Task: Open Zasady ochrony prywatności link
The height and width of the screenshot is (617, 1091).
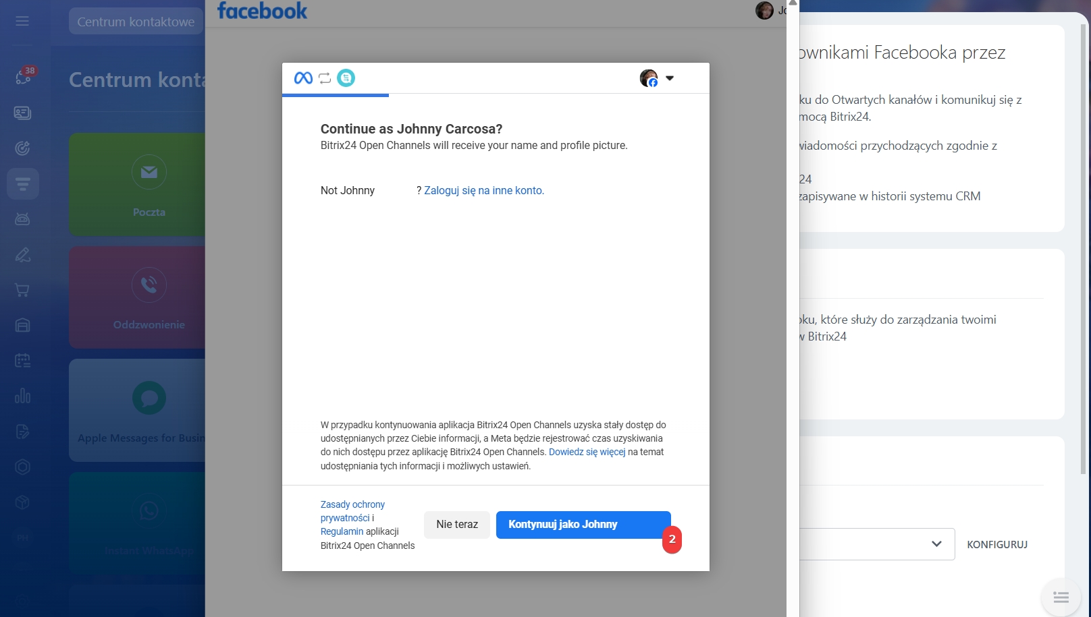Action: tap(352, 511)
